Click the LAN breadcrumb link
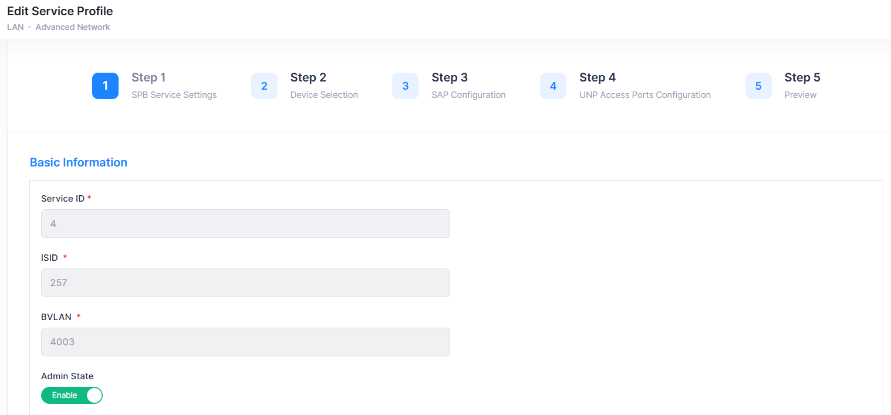This screenshot has height=415, width=891. click(x=15, y=27)
